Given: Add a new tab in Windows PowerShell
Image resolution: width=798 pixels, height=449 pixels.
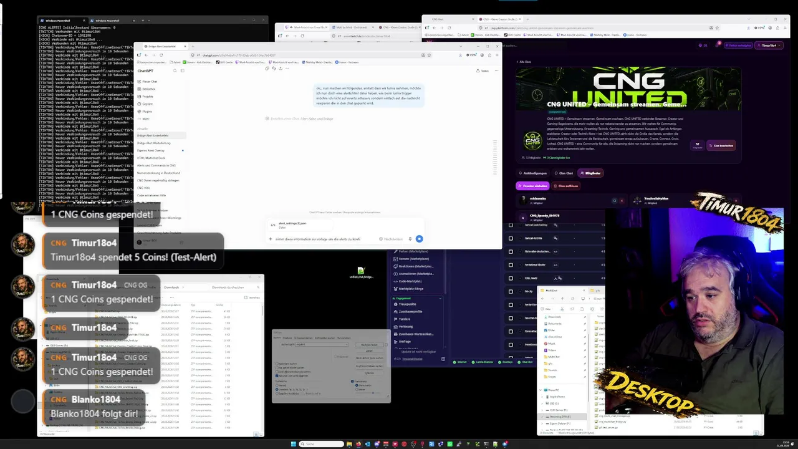Looking at the screenshot, I should click(143, 21).
